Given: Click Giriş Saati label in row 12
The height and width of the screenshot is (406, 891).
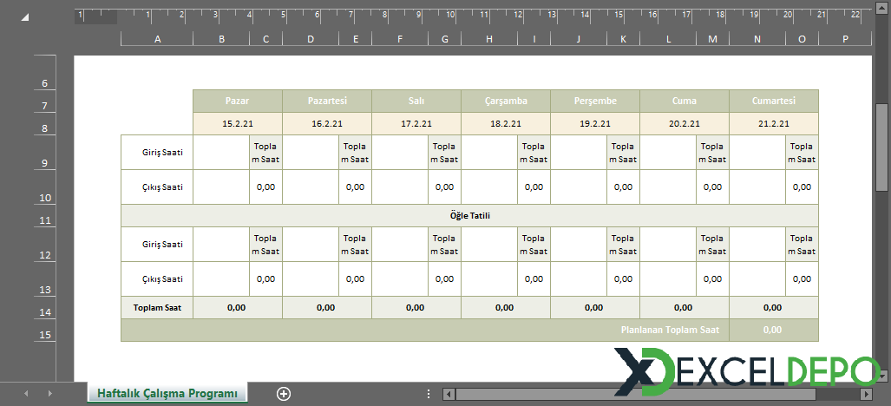Looking at the screenshot, I should coord(157,244).
